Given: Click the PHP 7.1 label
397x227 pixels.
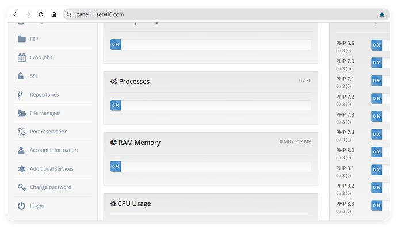Looking at the screenshot, I should tap(345, 79).
